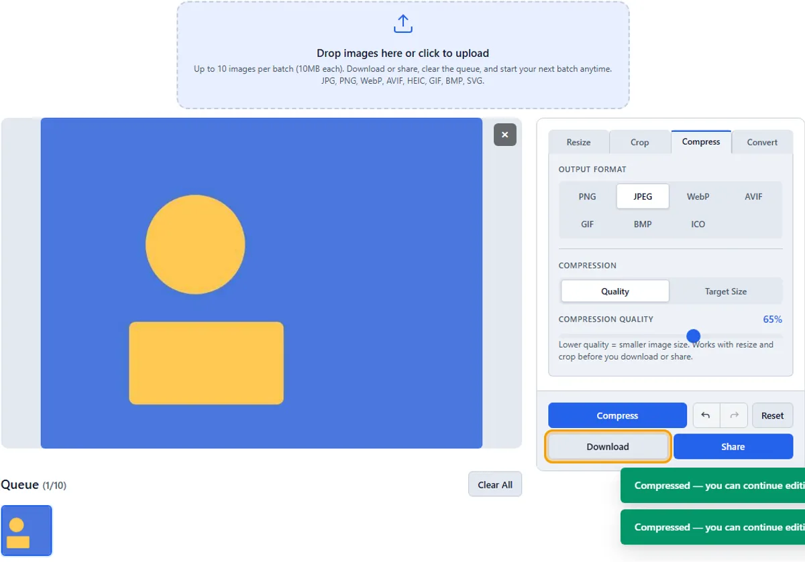
Task: Click the main image preview
Action: tap(262, 283)
